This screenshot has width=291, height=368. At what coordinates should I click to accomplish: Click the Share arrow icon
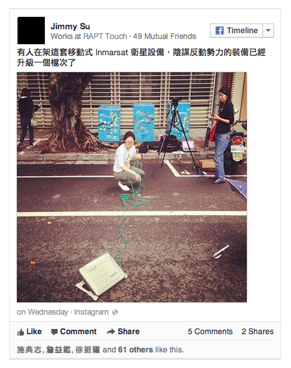click(x=110, y=332)
